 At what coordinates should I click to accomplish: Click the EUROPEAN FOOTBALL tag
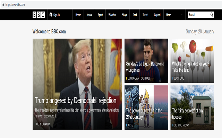click(139, 78)
